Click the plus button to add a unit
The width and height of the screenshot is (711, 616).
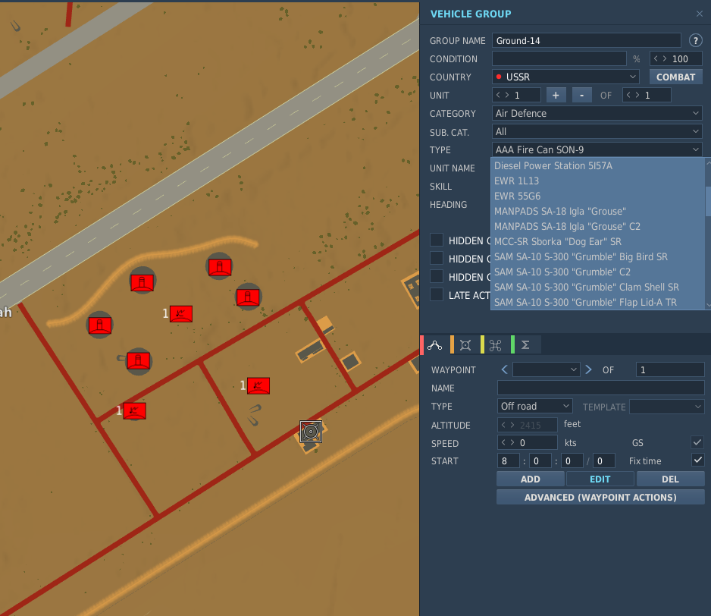(x=556, y=96)
